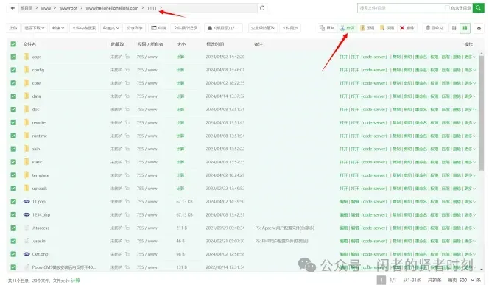Click the upload (上传) toolbar button
Viewport: 489px width, 285px height.
pos(13,28)
